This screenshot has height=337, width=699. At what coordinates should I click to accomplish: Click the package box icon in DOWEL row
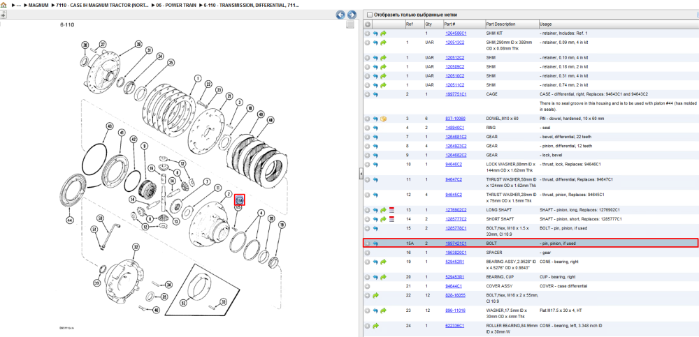coord(383,119)
